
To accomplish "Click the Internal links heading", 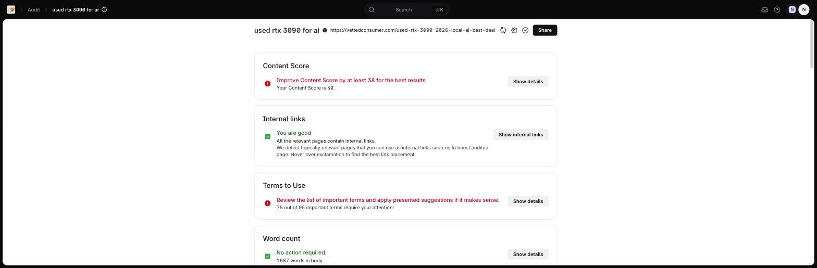I will tap(284, 119).
